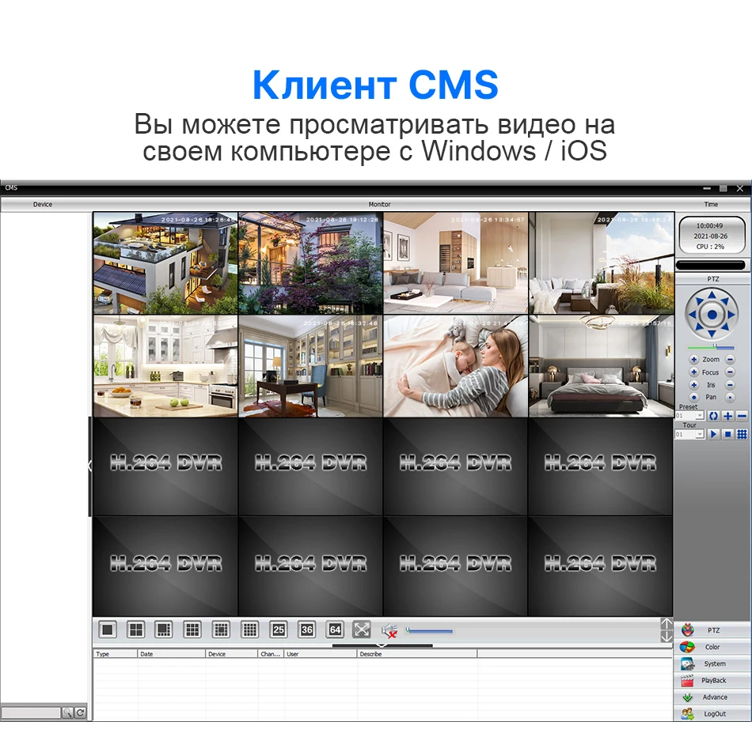Select the 9-channel grid layout
Image resolution: width=752 pixels, height=733 pixels.
point(192,629)
